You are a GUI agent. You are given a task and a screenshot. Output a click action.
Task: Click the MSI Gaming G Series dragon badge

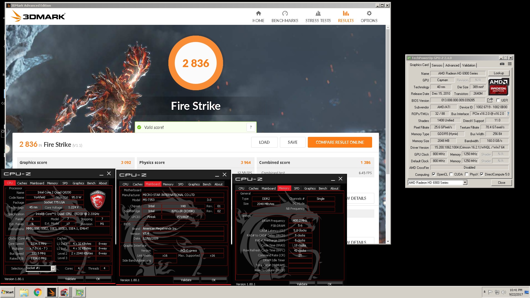tap(98, 200)
